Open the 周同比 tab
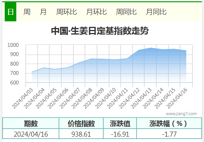204x142 pixels. 126,12
